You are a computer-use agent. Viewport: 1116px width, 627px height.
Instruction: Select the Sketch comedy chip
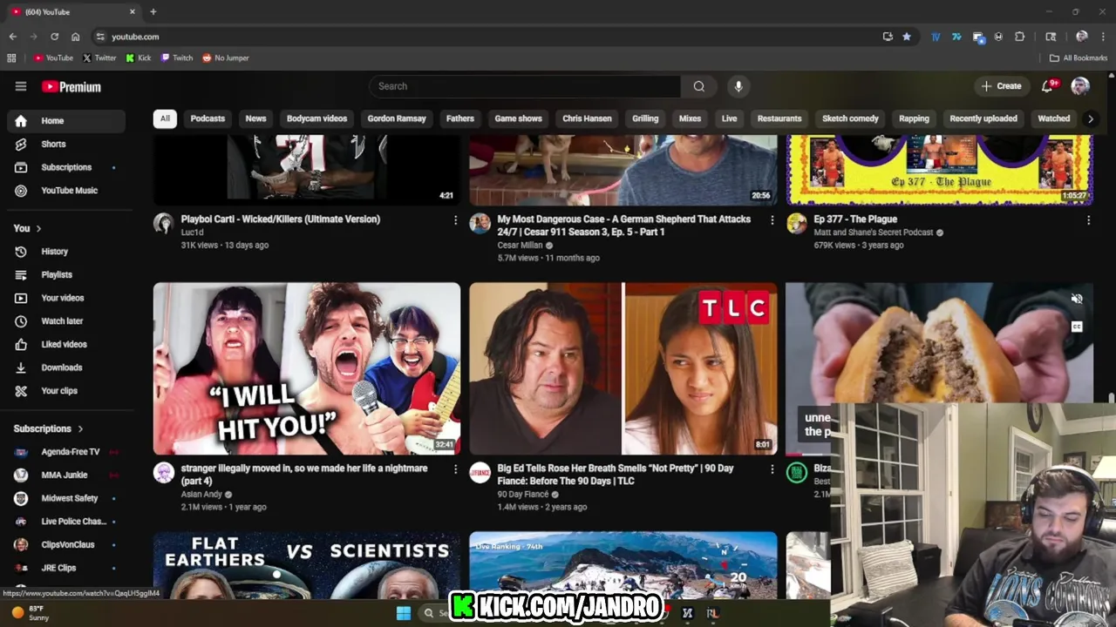tap(850, 118)
